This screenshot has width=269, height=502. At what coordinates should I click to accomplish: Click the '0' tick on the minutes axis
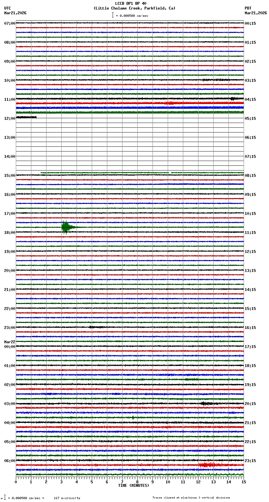coord(16,482)
